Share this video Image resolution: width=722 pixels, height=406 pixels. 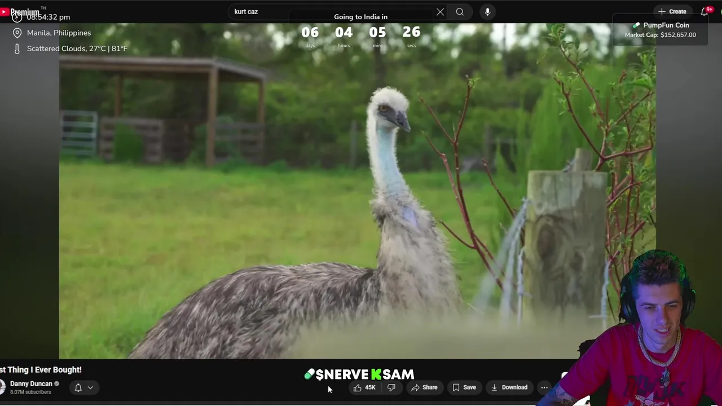(424, 387)
